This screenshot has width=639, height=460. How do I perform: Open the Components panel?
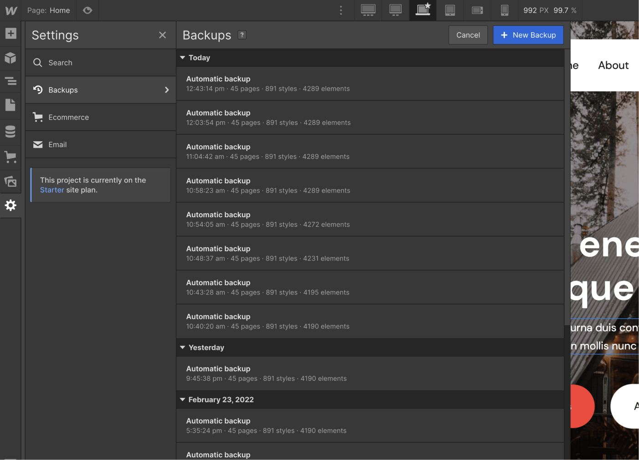[x=10, y=58]
